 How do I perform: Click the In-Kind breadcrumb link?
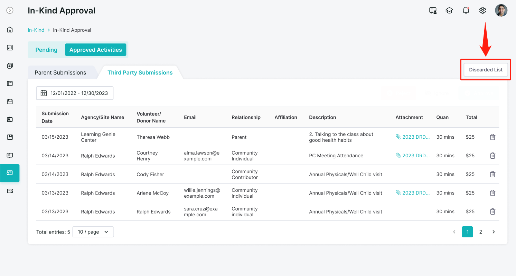36,30
